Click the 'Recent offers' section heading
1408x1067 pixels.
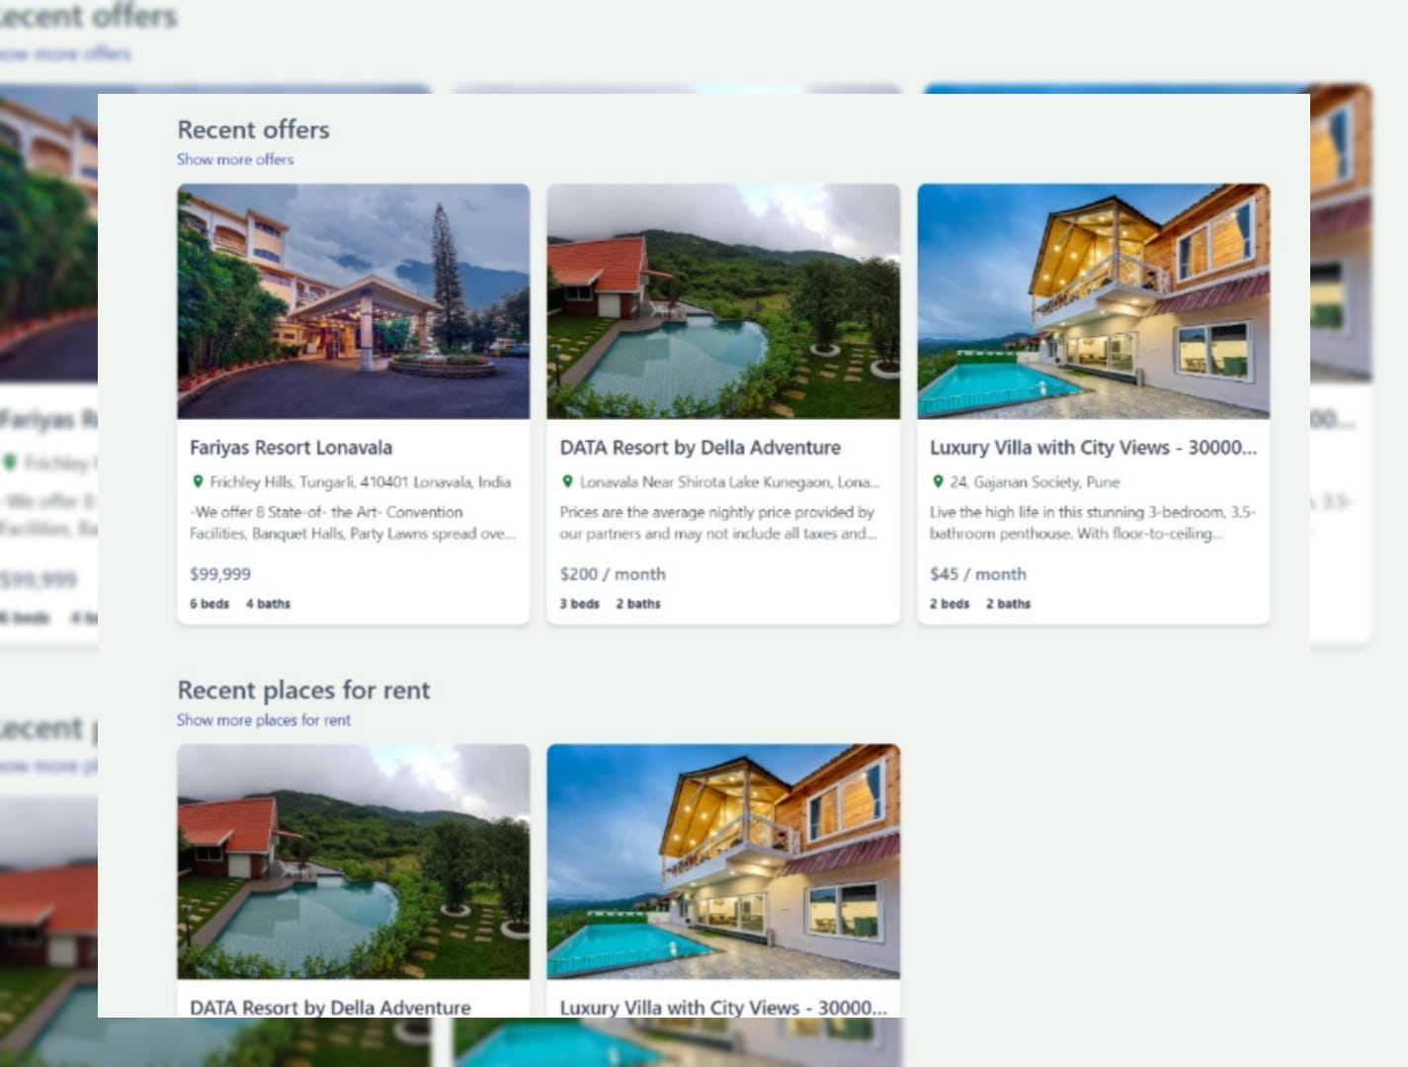tap(254, 129)
